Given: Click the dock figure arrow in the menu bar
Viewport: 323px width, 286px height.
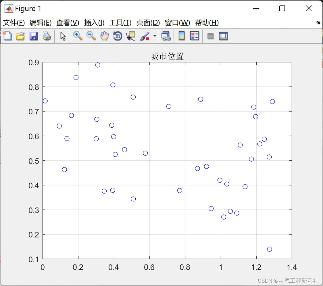Looking at the screenshot, I should click(x=318, y=23).
